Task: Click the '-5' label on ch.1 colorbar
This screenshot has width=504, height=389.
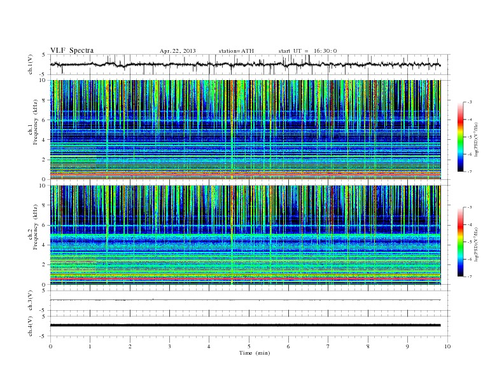Action: tap(469, 137)
